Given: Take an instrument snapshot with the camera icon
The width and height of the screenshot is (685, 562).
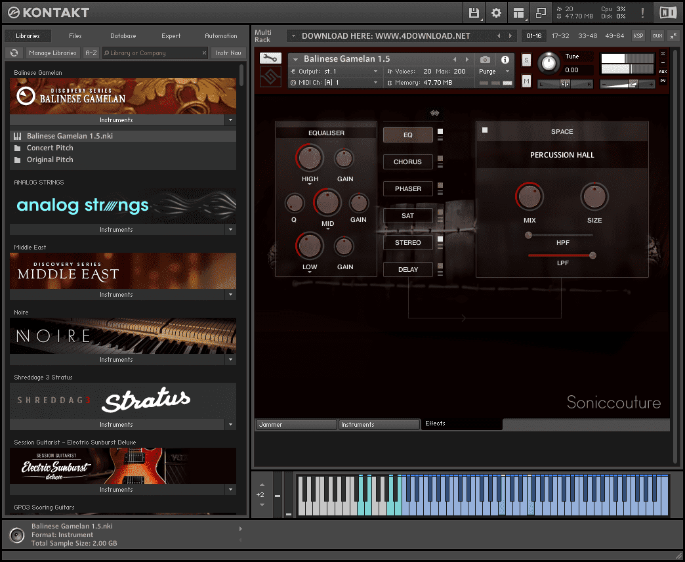Looking at the screenshot, I should [x=485, y=59].
